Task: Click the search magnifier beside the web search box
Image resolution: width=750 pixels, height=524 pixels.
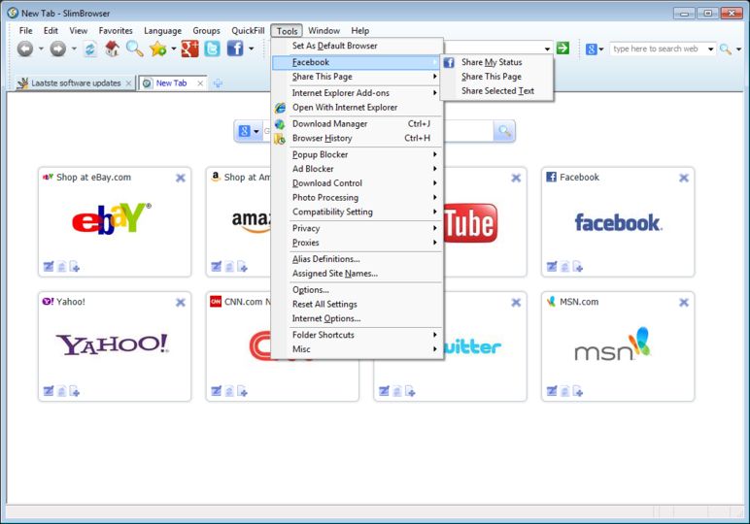Action: click(x=726, y=49)
